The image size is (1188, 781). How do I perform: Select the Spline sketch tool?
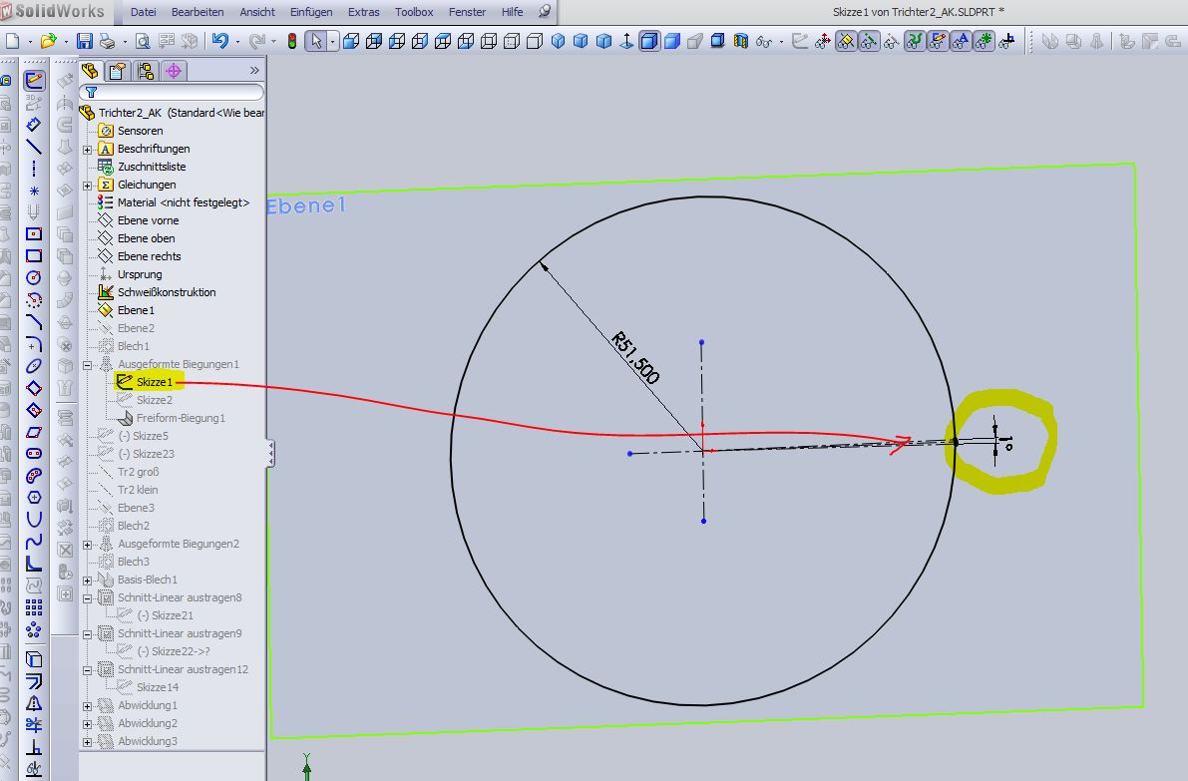pyautogui.click(x=34, y=541)
